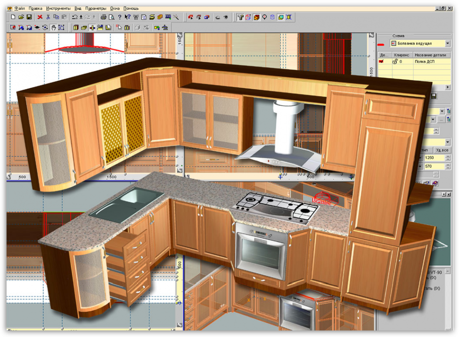460x337 pixels.
Task: Click the red X delete icon
Action: [x=40, y=17]
